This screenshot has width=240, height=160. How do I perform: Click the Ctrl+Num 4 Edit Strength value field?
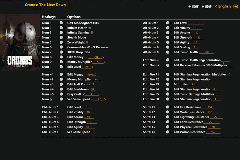click(x=91, y=122)
